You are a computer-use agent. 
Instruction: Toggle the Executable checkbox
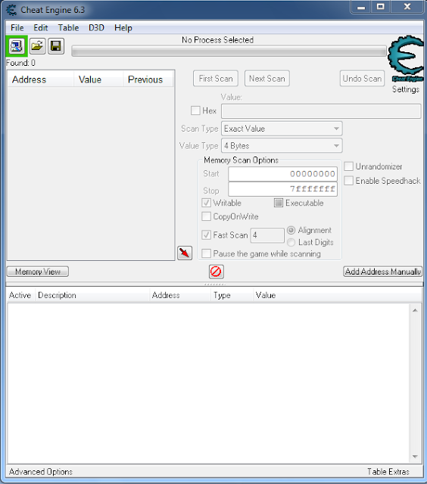tap(279, 203)
